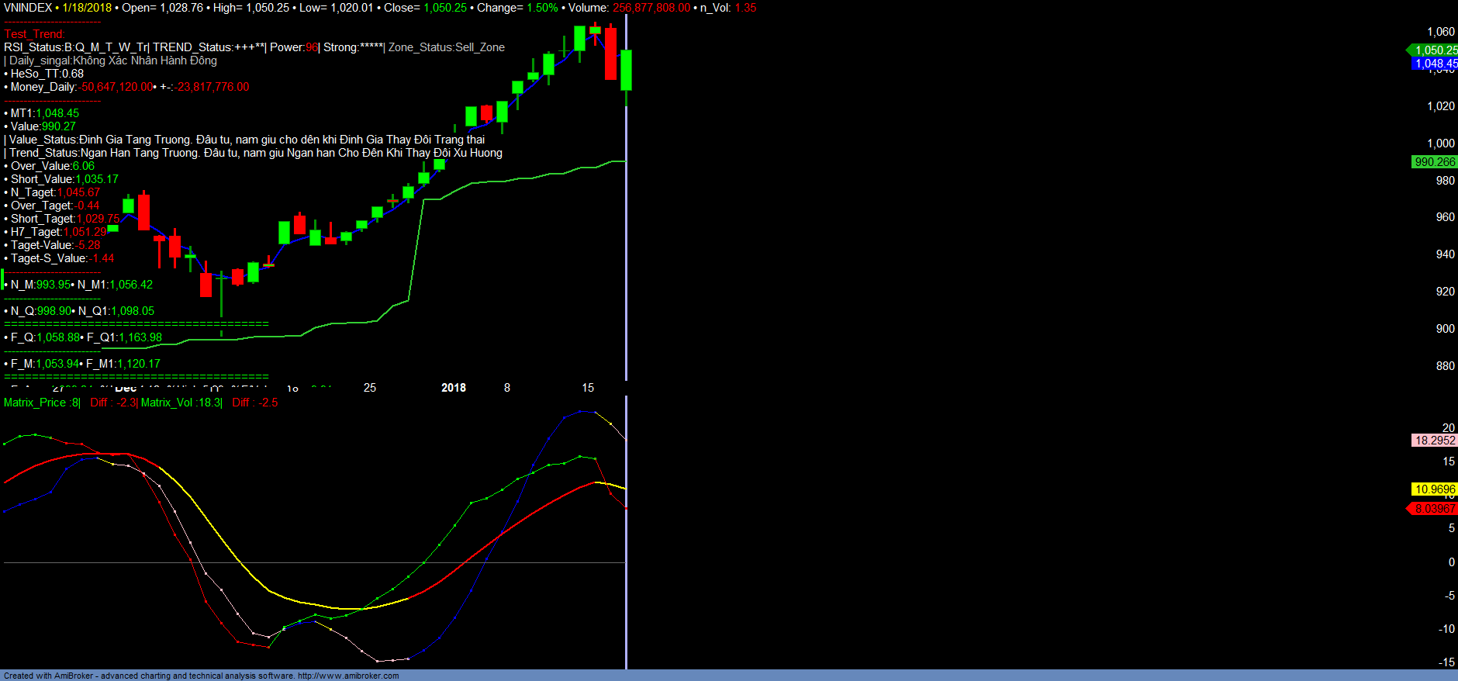Click the 1,060 price axis label
This screenshot has width=1458, height=681.
point(1440,32)
